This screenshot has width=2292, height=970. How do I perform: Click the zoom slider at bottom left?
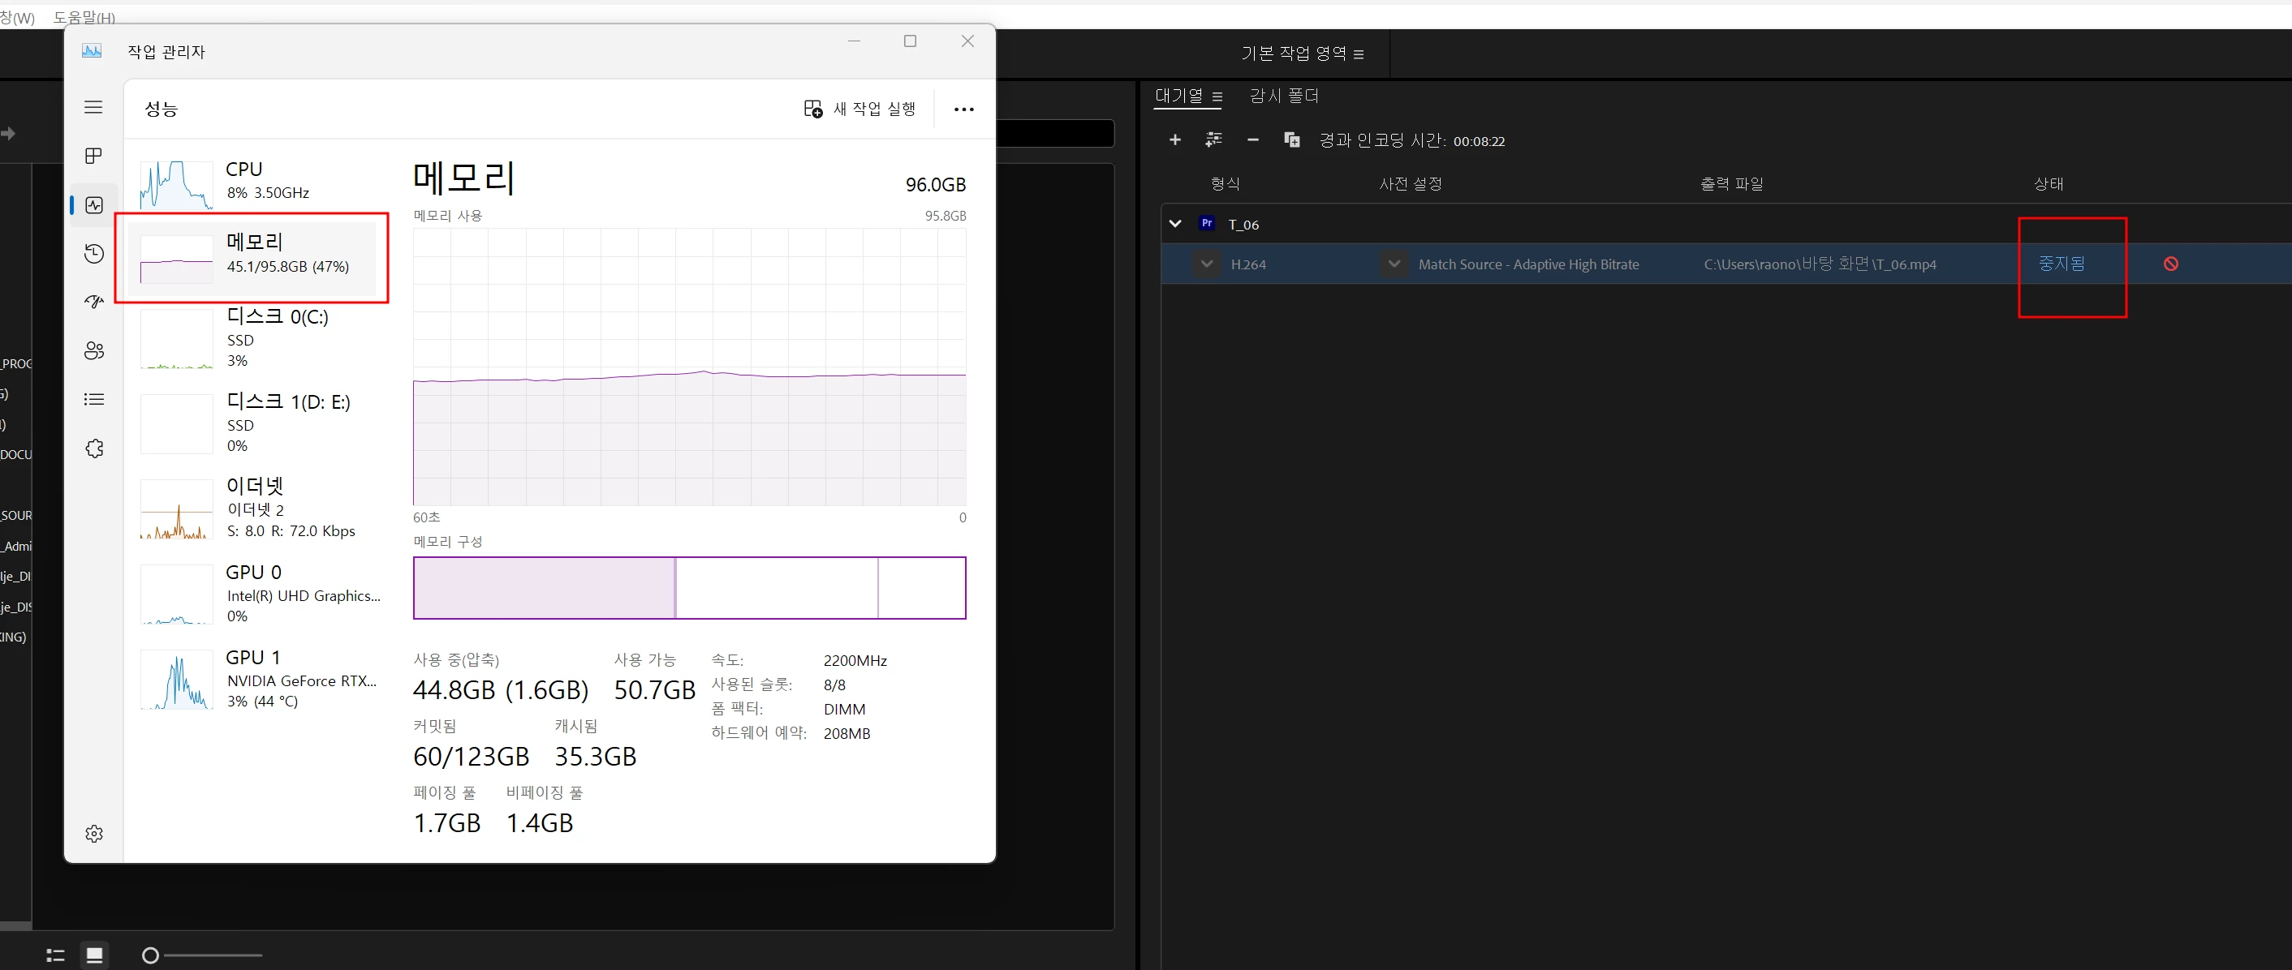click(150, 955)
